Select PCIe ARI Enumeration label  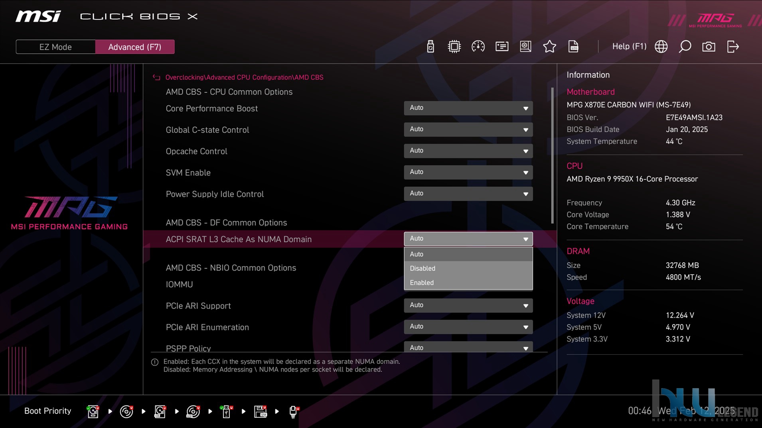click(x=207, y=327)
